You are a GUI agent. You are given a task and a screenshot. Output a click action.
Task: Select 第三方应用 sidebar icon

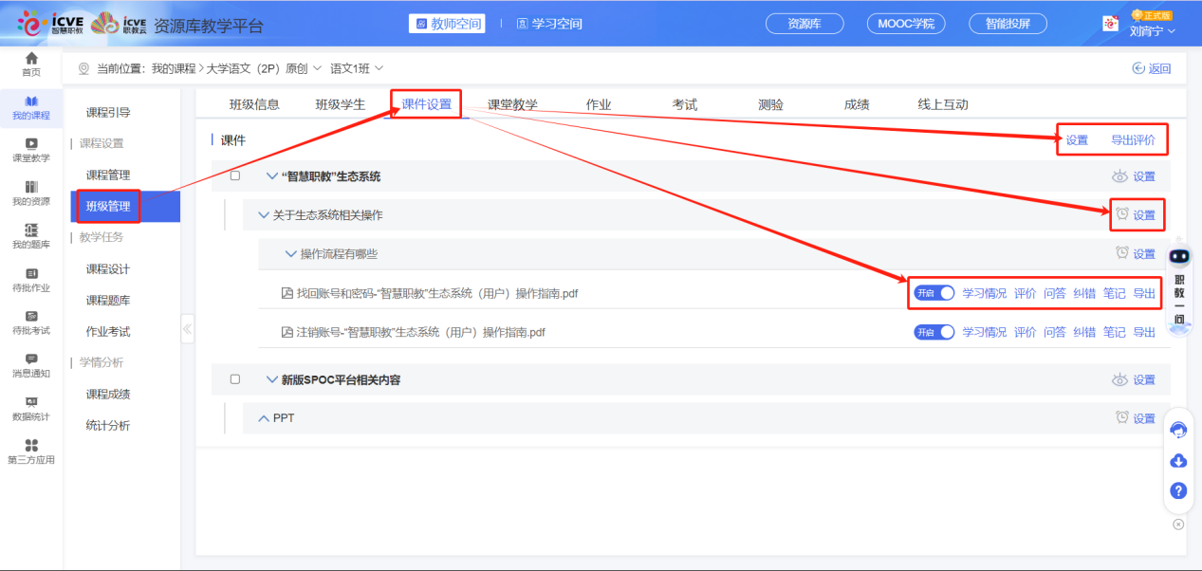[x=29, y=453]
